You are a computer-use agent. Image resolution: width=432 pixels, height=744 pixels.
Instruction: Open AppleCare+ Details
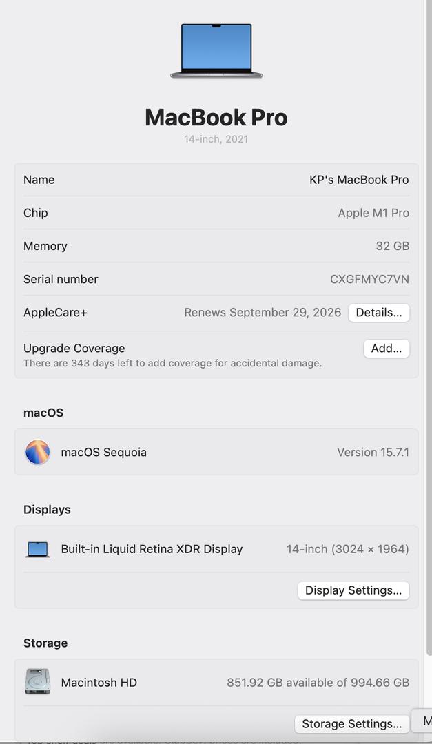pyautogui.click(x=378, y=313)
